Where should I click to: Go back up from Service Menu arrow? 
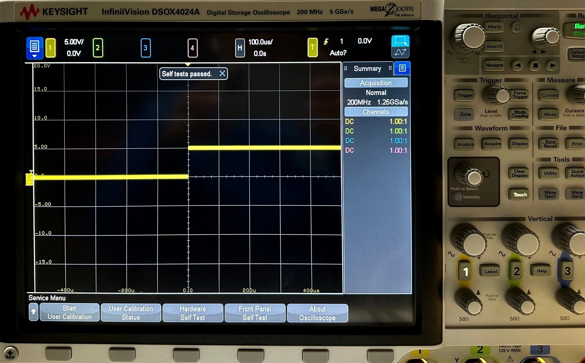[x=33, y=312]
